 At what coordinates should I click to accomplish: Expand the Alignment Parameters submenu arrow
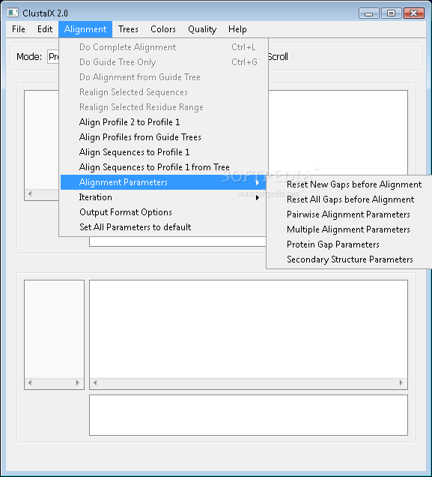[x=258, y=182]
